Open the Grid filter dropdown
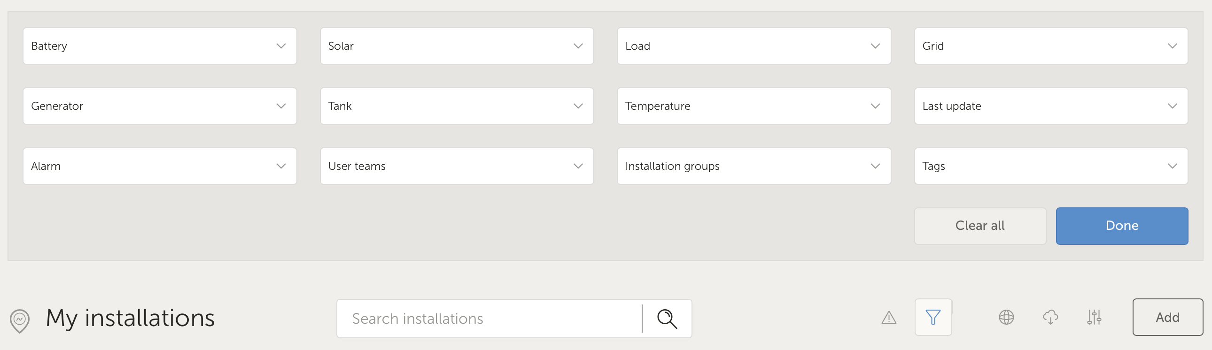 (x=1050, y=46)
